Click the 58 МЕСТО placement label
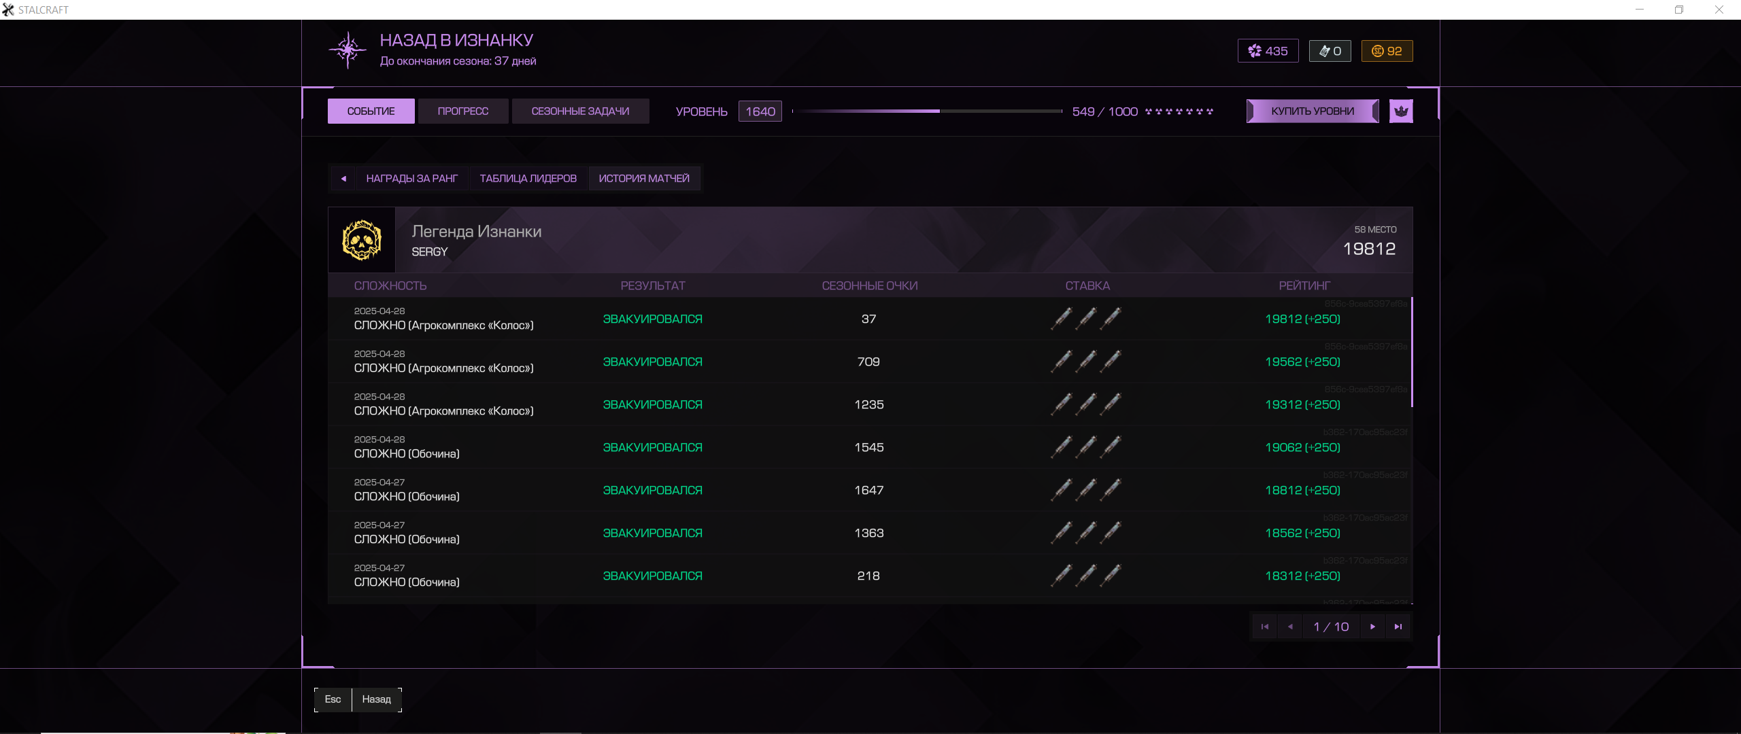Viewport: 1741px width, 734px height. click(x=1375, y=230)
